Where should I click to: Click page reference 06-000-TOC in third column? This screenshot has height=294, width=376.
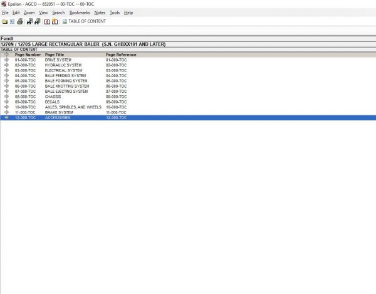coord(116,87)
